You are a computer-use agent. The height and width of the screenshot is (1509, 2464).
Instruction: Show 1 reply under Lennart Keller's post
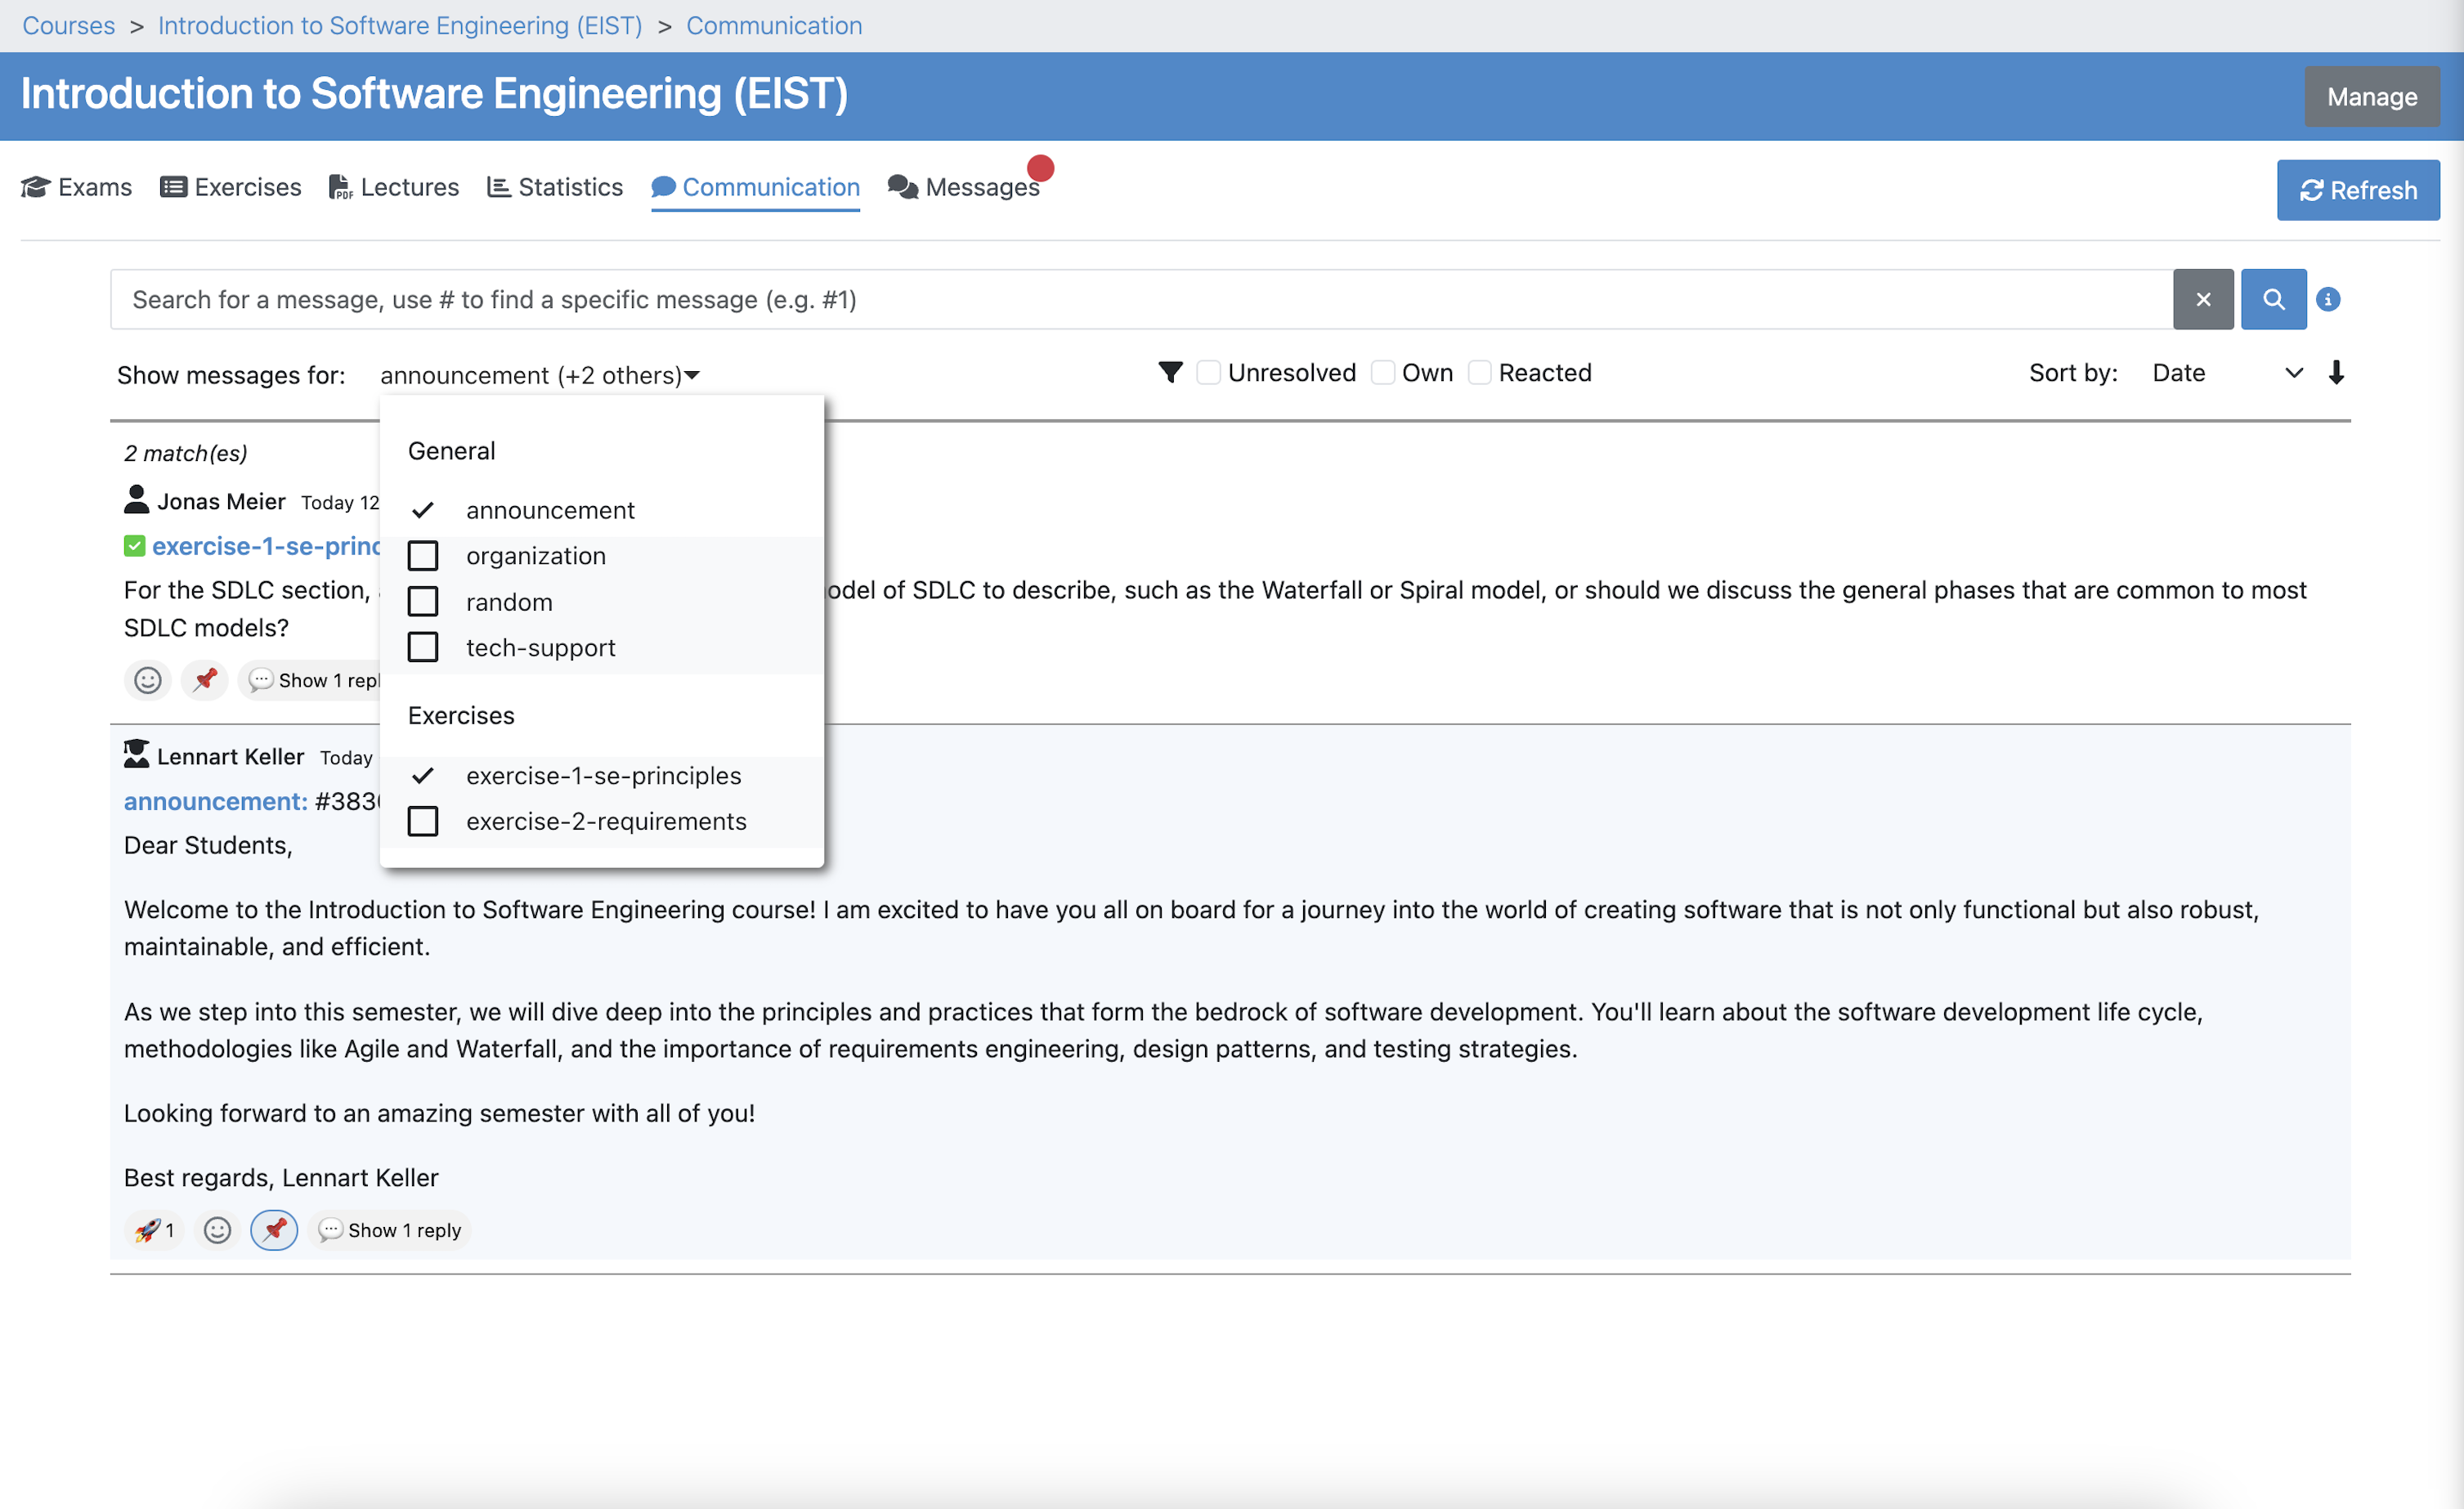click(391, 1230)
